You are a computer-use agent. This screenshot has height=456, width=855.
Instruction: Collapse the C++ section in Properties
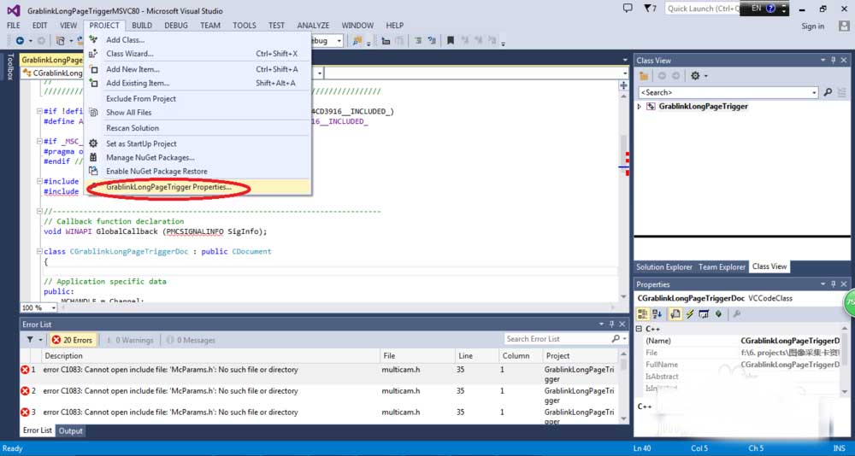(639, 329)
